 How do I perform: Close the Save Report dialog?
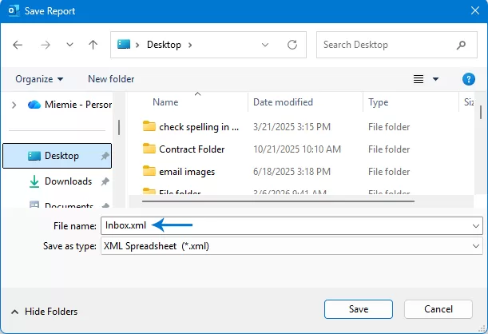pyautogui.click(x=475, y=11)
